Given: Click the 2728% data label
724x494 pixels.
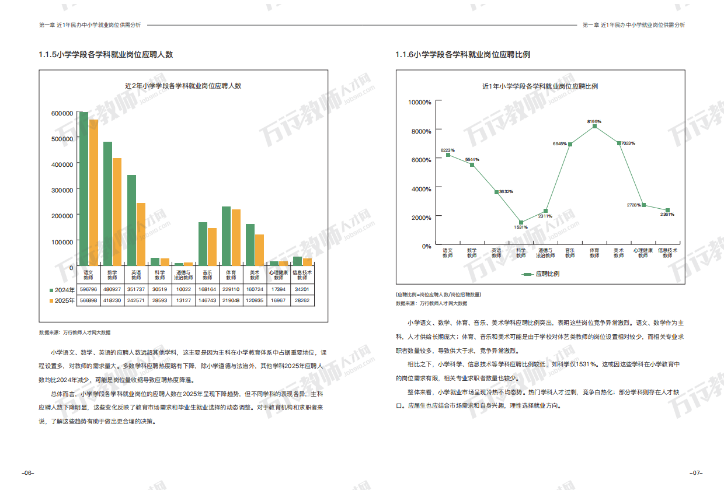Looking at the screenshot, I should (x=633, y=205).
